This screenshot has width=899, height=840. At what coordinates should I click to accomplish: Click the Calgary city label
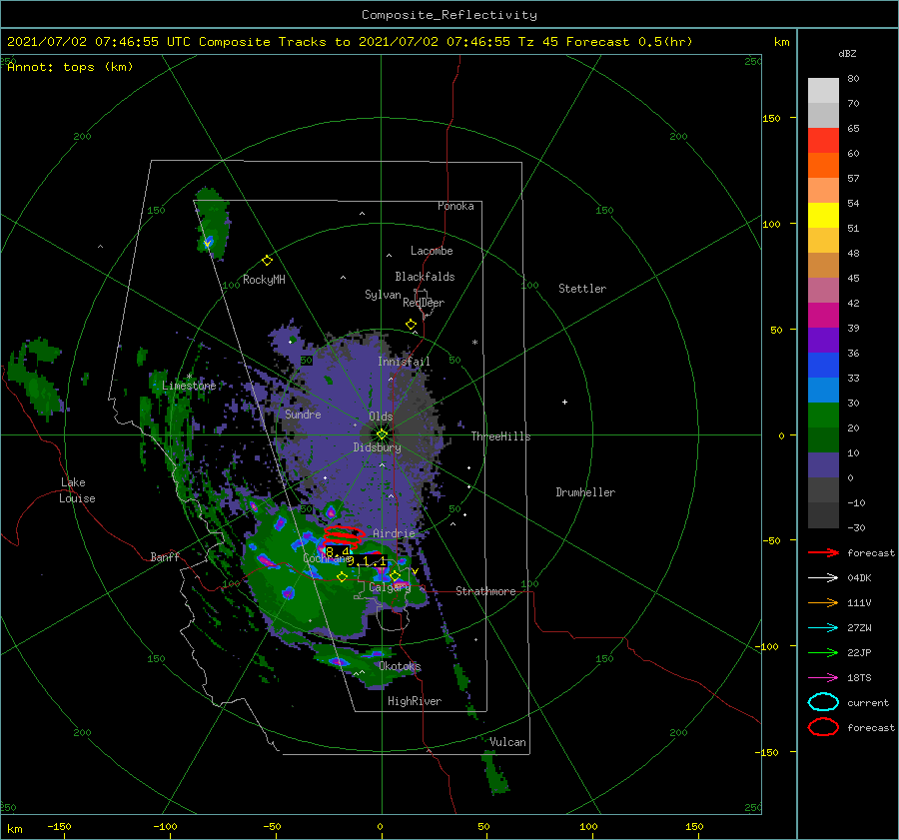click(390, 587)
